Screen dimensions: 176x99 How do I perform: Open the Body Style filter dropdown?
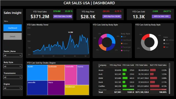(13, 66)
